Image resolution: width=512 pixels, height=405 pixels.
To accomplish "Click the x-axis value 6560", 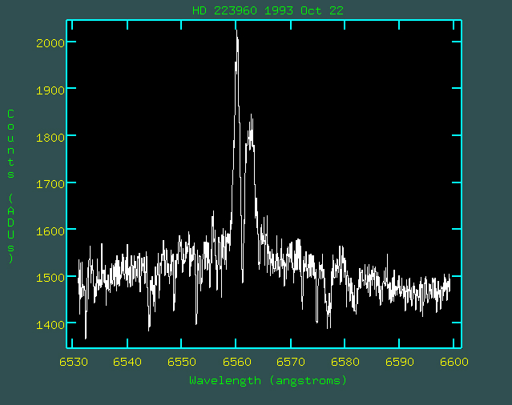I will (236, 362).
